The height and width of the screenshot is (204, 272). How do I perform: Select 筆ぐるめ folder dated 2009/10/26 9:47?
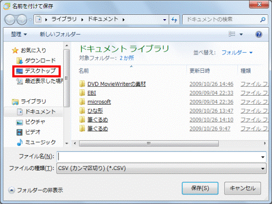98,129
